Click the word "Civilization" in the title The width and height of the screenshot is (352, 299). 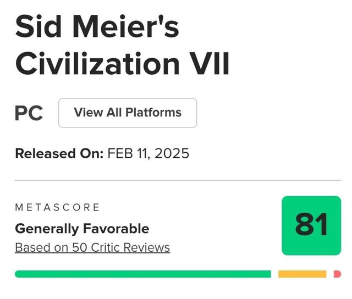(x=94, y=64)
